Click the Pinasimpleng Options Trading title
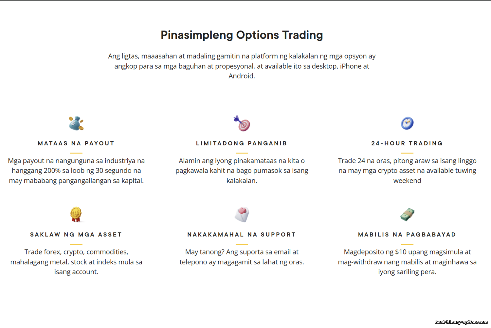Screen dimensions: 491x328 (242, 35)
